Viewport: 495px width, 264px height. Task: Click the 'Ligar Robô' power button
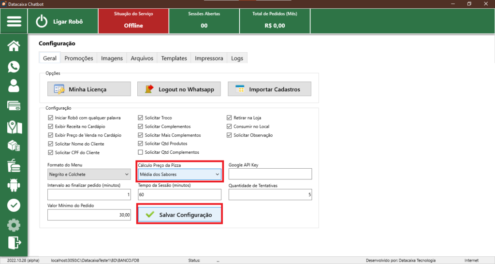pos(43,22)
